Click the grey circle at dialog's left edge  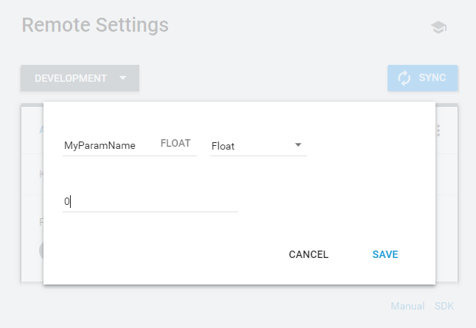[41, 250]
